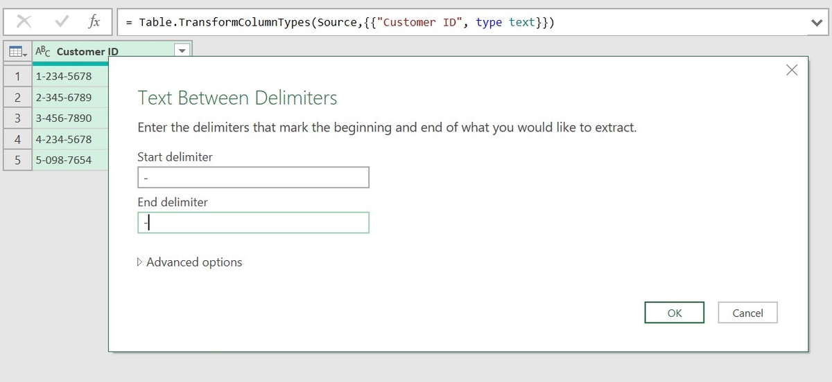Select row number 1
Screen dimensions: 832x382
coord(17,76)
